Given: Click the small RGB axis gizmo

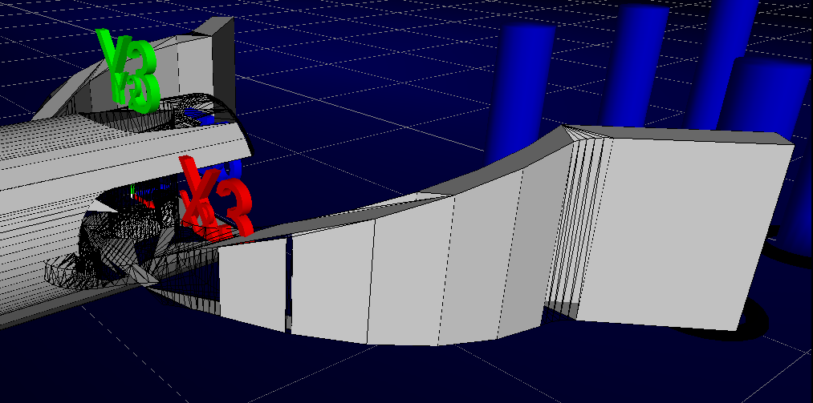Looking at the screenshot, I should coord(141,195).
